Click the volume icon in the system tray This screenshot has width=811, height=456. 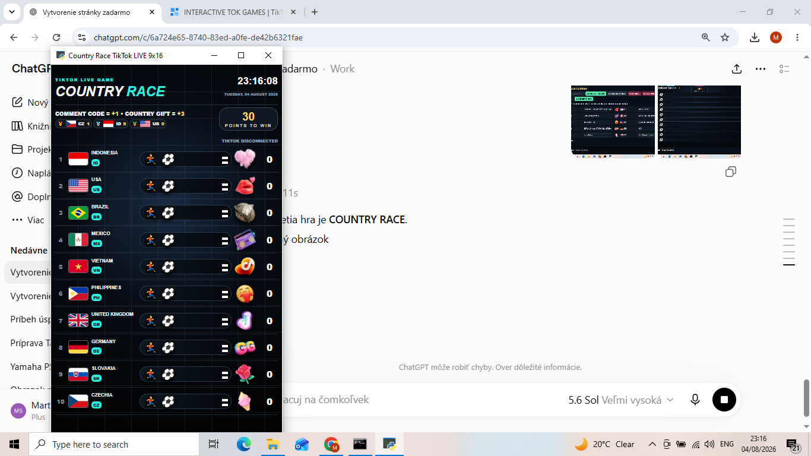point(709,444)
